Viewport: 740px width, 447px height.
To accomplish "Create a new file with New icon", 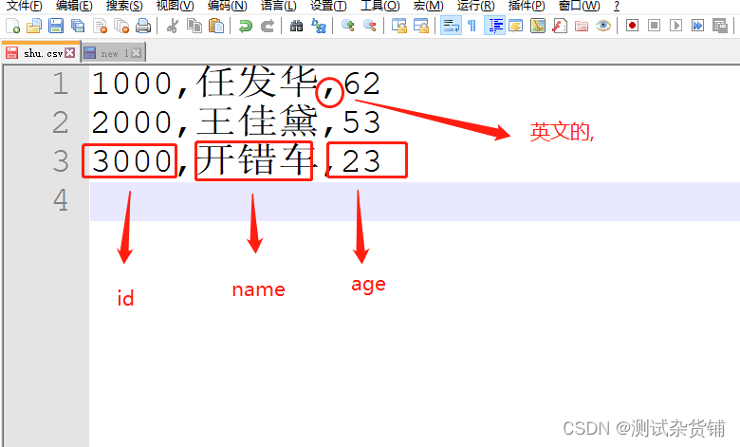I will click(12, 26).
